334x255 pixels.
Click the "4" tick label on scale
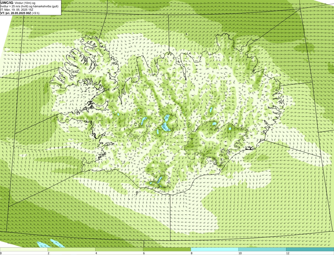[x=96, y=253]
